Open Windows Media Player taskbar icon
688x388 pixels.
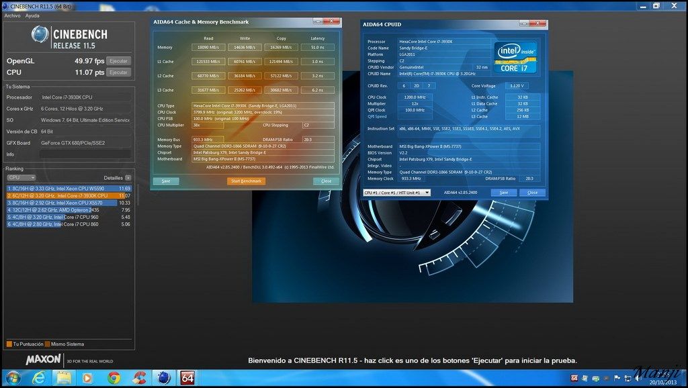(x=87, y=377)
